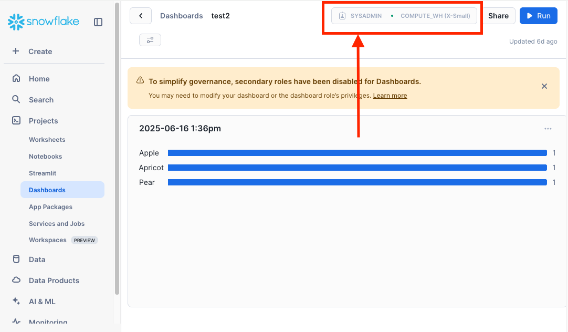
Task: Open Notebooks under Projects
Action: (x=45, y=156)
